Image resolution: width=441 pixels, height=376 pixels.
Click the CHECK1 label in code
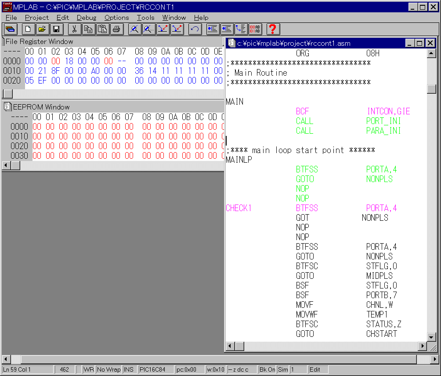click(x=239, y=208)
